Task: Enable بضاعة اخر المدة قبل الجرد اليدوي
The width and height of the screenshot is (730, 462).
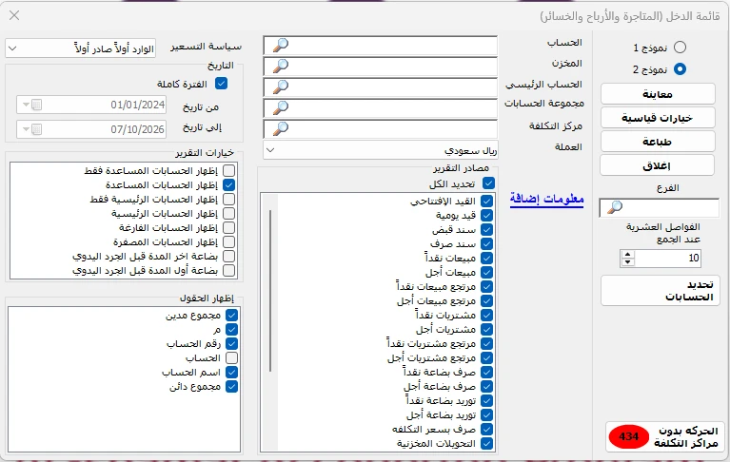Action: (229, 256)
